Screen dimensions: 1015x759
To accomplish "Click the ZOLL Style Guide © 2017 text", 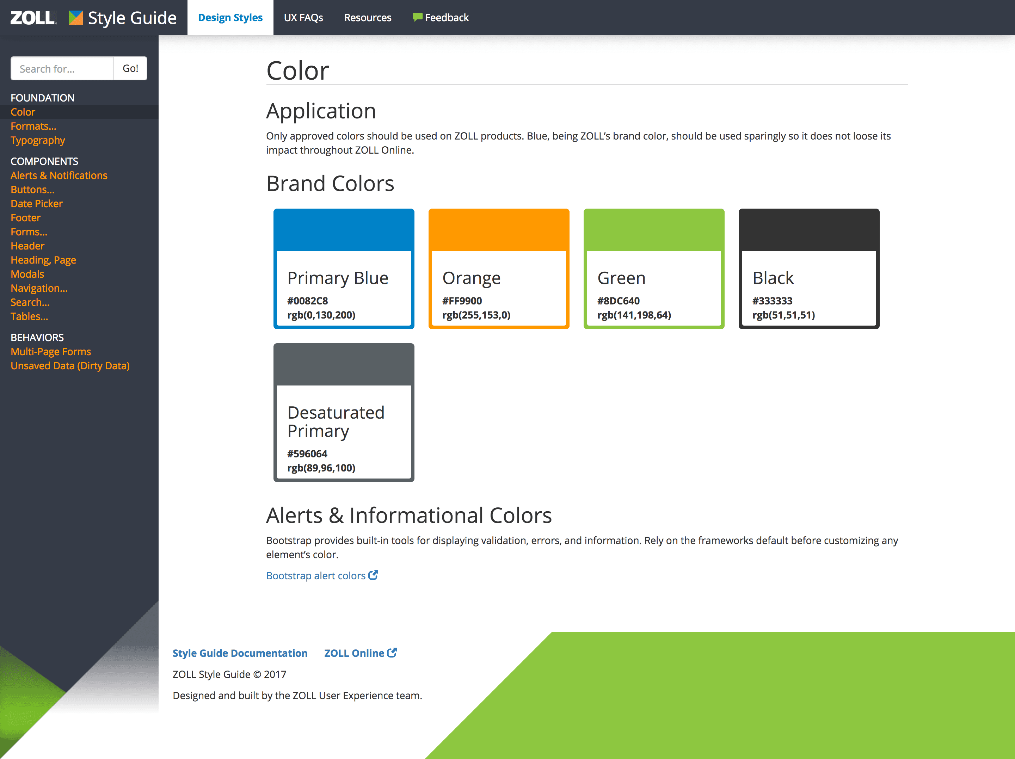I will (229, 674).
